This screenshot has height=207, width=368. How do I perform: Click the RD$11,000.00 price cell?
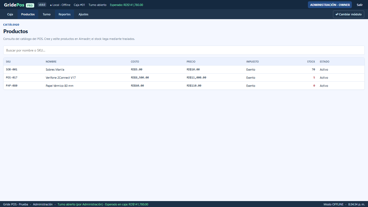196,78
